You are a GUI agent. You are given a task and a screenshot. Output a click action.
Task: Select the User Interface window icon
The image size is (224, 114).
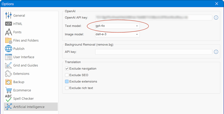point(8,57)
